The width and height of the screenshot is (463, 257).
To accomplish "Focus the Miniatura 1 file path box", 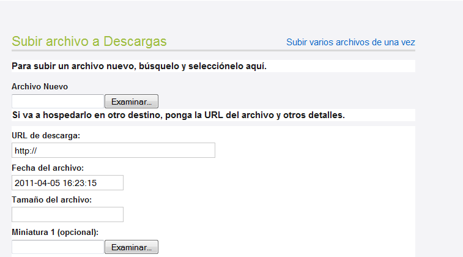I will [57, 247].
